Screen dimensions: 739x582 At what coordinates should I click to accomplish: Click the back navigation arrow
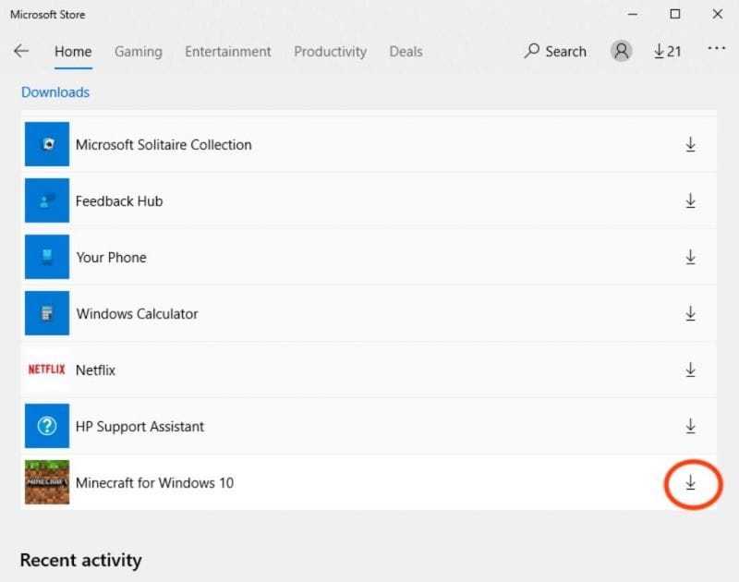coord(21,51)
